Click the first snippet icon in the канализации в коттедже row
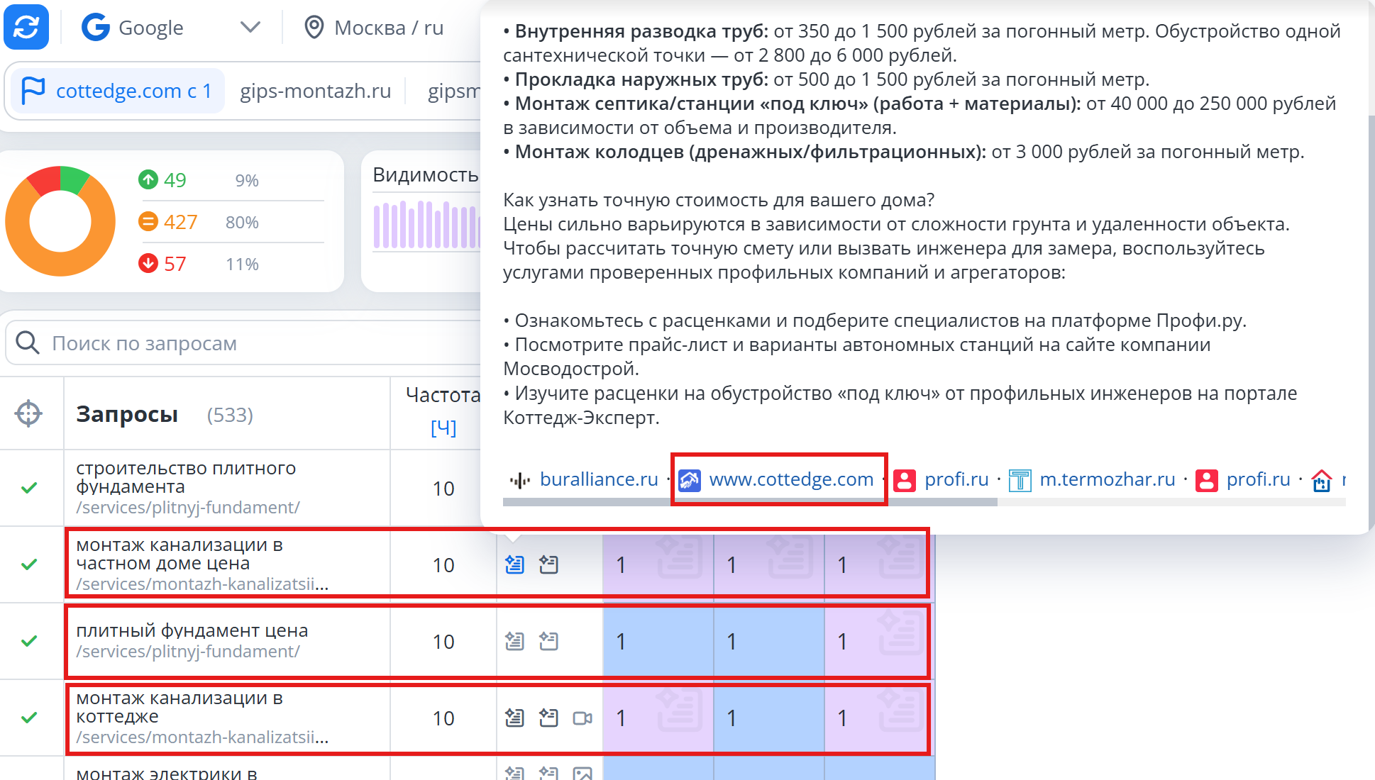1375x780 pixels. pos(514,718)
